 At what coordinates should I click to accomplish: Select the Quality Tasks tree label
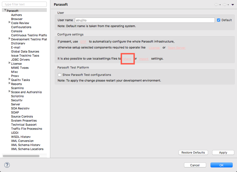pos(21,80)
